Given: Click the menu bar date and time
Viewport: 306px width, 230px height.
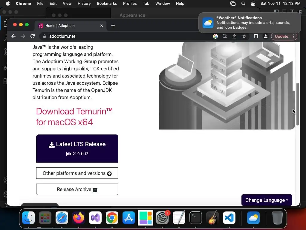Looking at the screenshot, I should click(280, 4).
